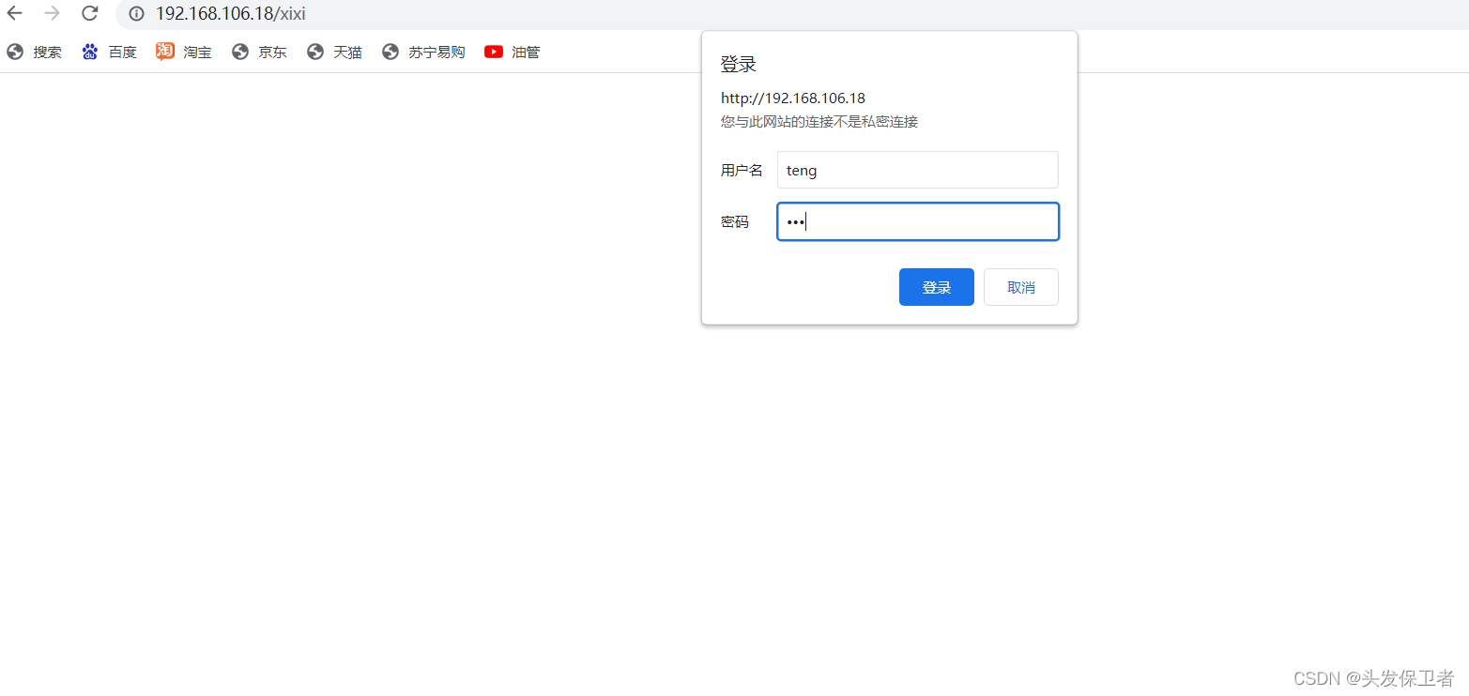Image resolution: width=1469 pixels, height=696 pixels.
Task: Click the 密码 label
Action: (x=735, y=222)
